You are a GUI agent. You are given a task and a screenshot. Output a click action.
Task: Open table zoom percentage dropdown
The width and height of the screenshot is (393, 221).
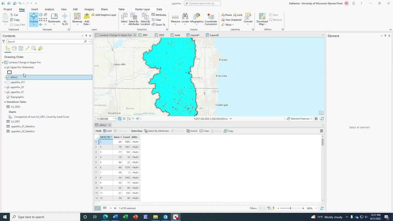pos(316,208)
